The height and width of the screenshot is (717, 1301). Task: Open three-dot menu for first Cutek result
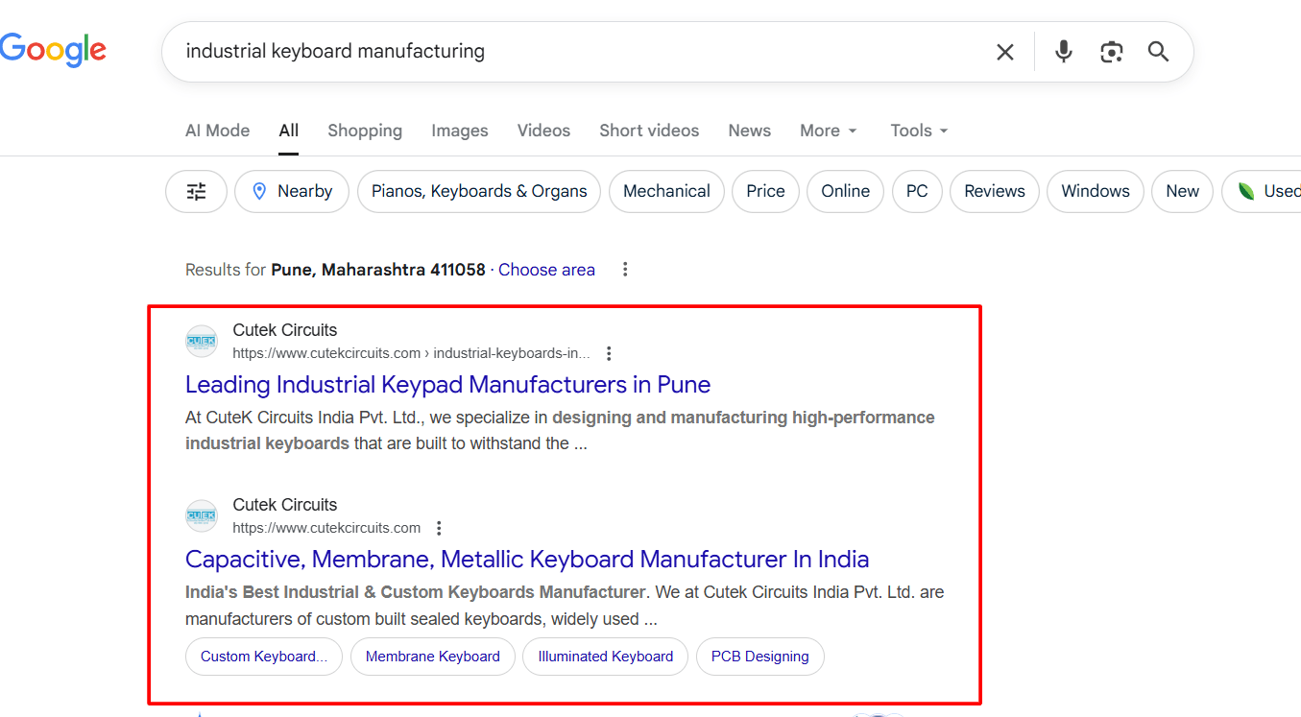(x=609, y=353)
